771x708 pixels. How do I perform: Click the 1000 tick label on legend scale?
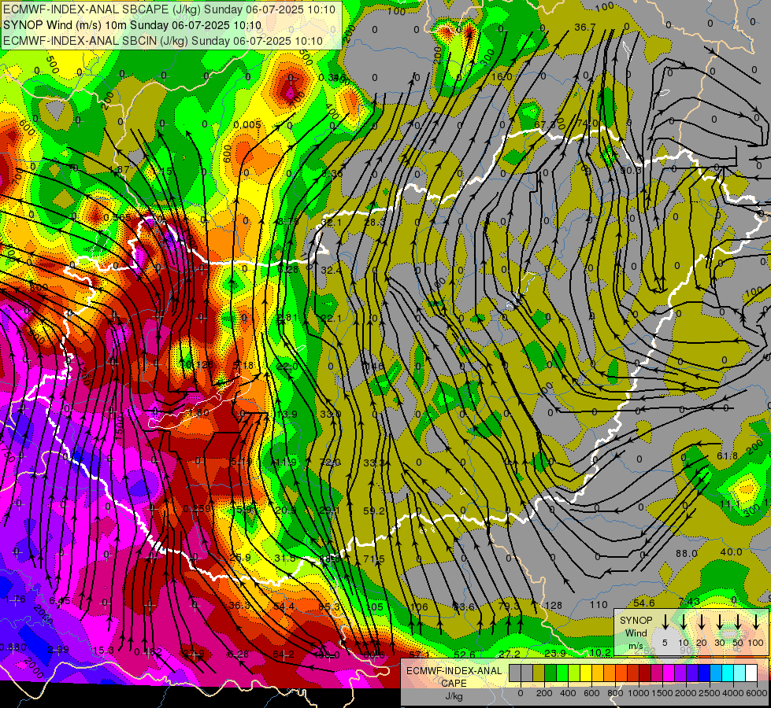[638, 693]
